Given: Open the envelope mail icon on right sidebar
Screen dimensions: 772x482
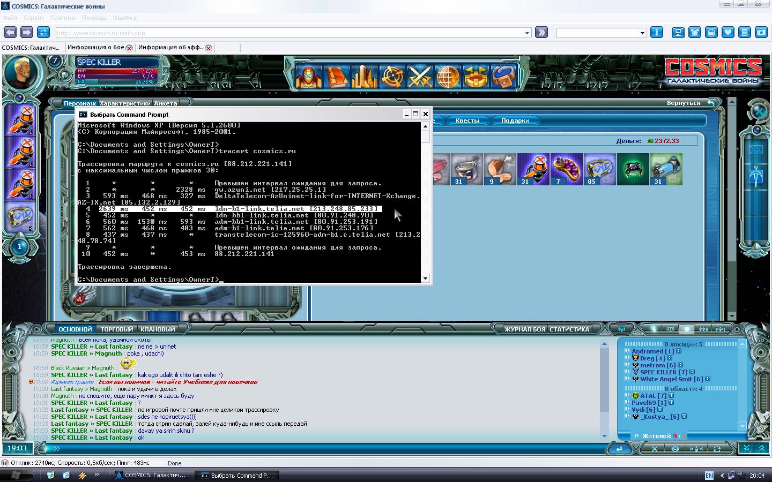Looking at the screenshot, I should 756,150.
